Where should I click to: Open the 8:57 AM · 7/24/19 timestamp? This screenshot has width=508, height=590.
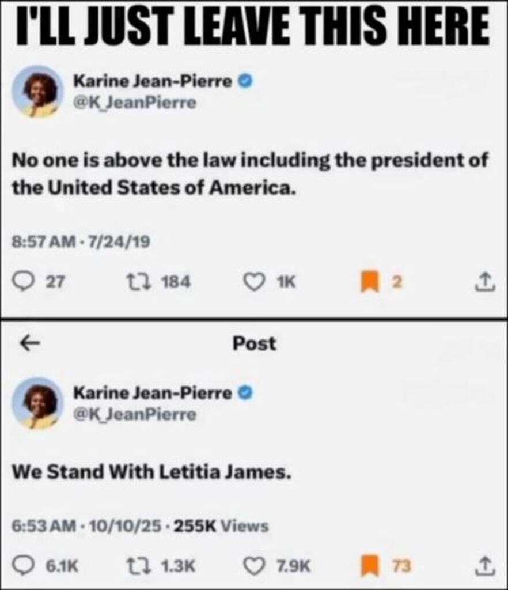[81, 241]
